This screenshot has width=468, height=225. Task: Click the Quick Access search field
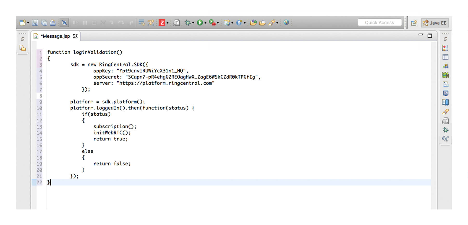tap(379, 23)
